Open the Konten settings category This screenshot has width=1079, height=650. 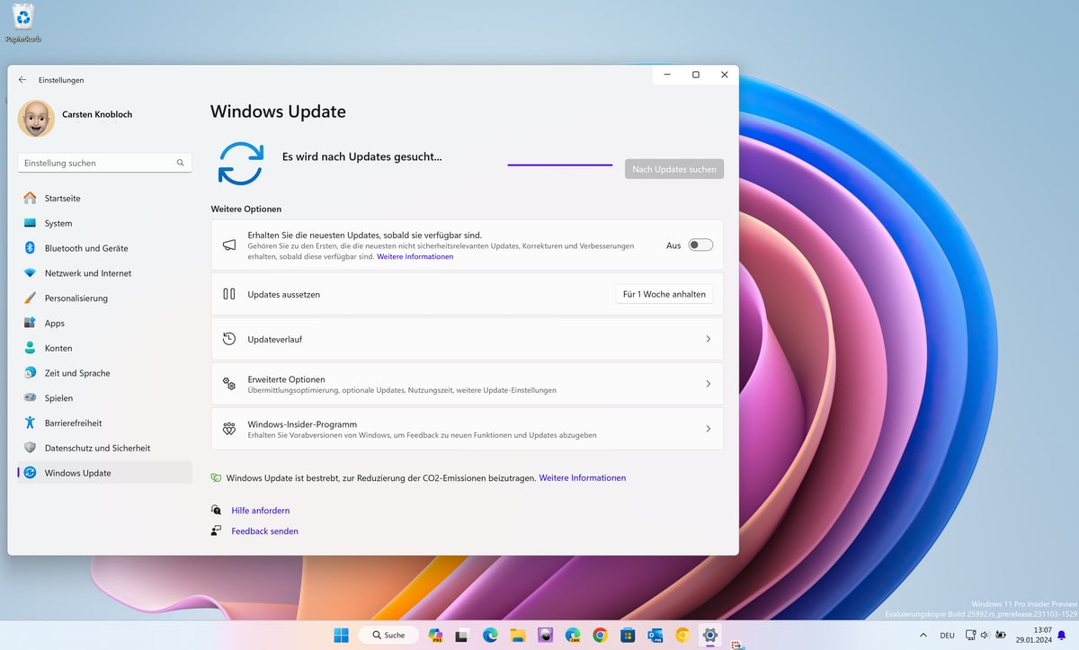(104, 348)
